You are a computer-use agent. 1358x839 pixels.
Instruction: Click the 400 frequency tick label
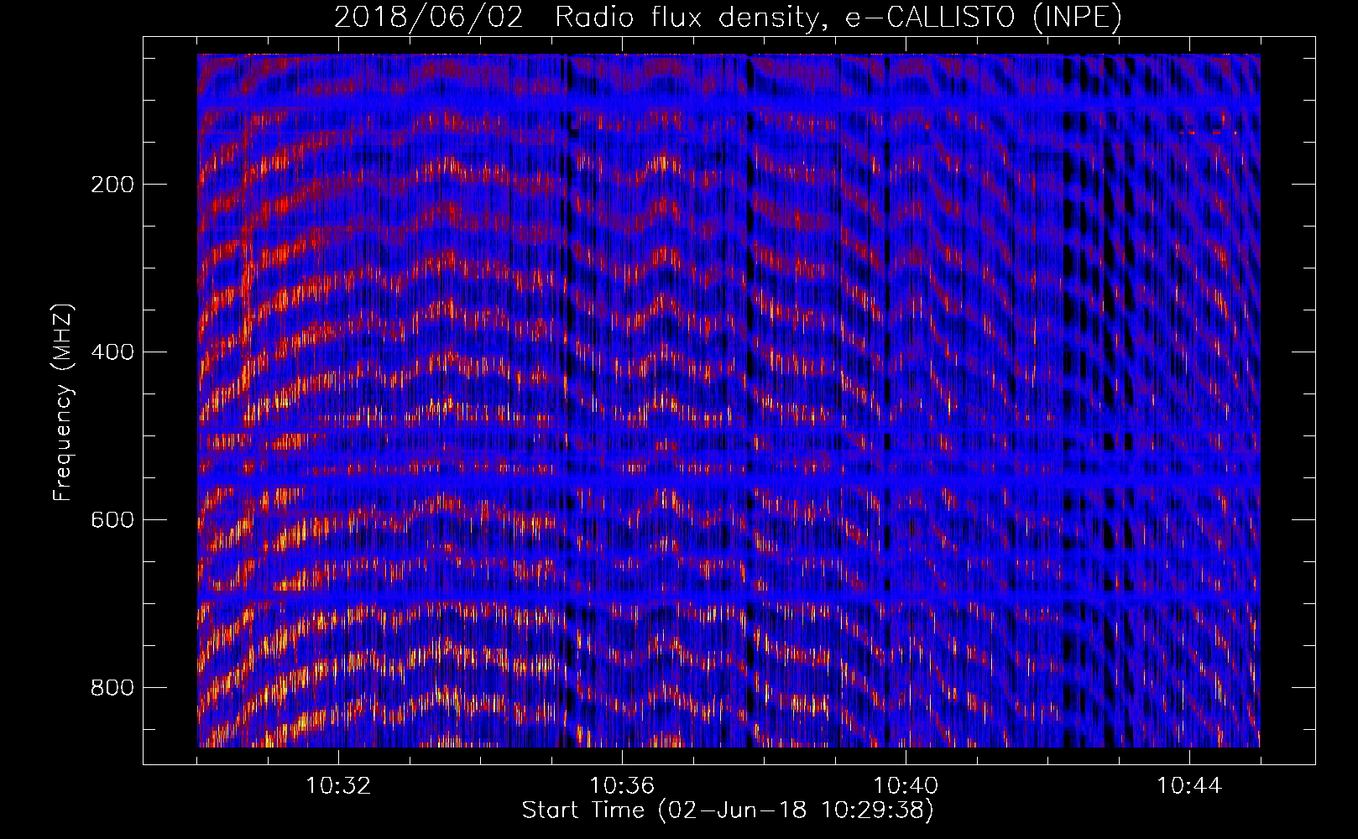pos(112,352)
